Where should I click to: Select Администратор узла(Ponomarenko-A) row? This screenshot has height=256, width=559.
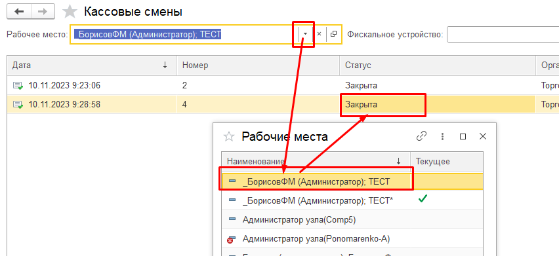pos(352,239)
